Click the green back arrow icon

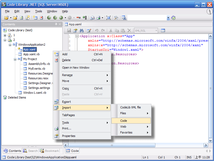click(x=61, y=18)
